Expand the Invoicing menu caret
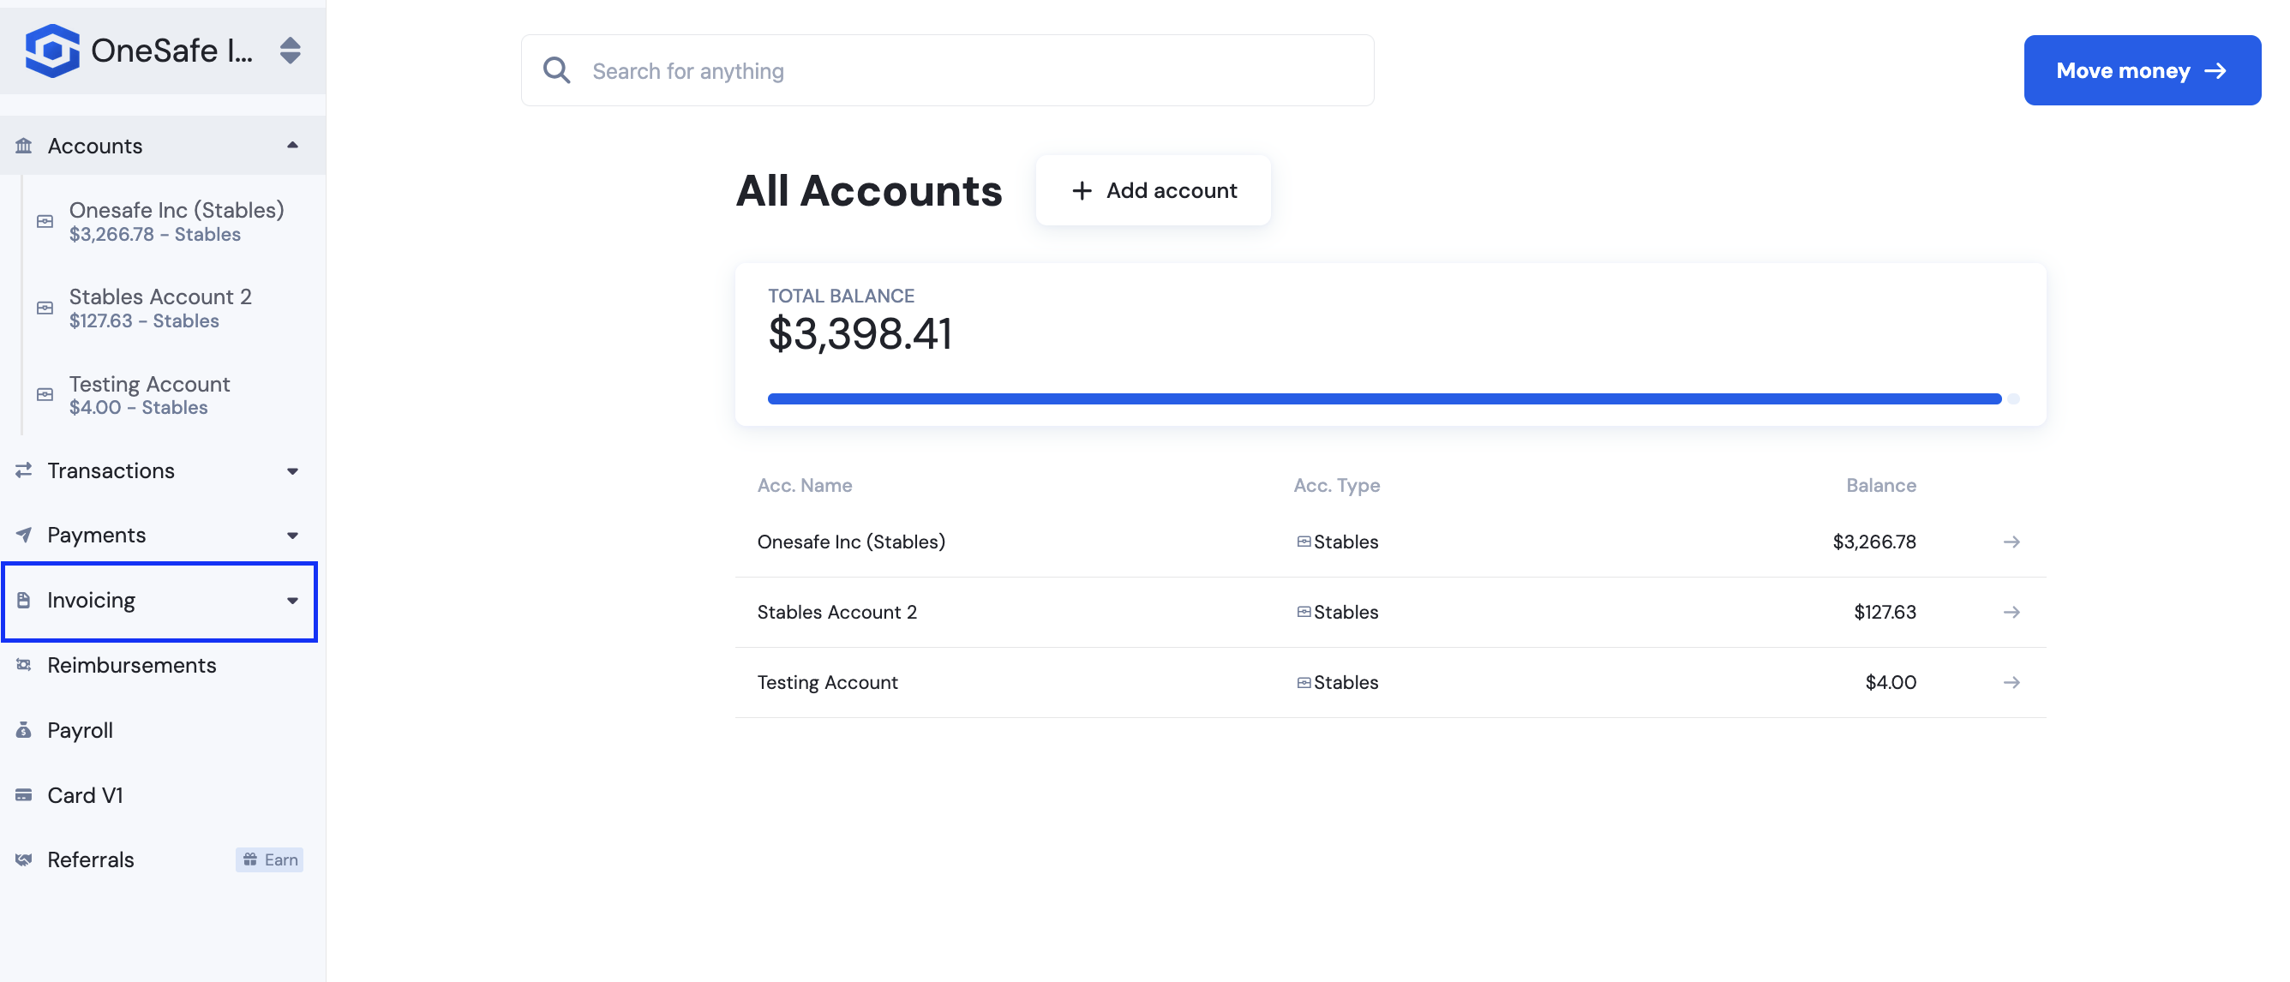This screenshot has height=982, width=2290. click(292, 601)
